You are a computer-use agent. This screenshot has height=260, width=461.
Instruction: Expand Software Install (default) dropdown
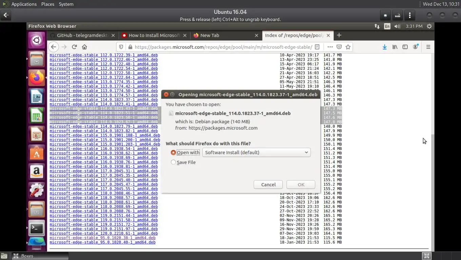pyautogui.click(x=256, y=152)
